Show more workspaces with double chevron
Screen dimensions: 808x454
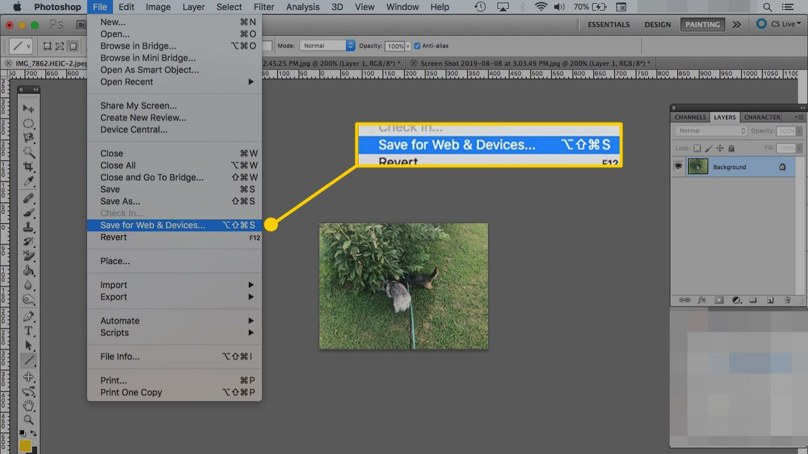pos(737,25)
